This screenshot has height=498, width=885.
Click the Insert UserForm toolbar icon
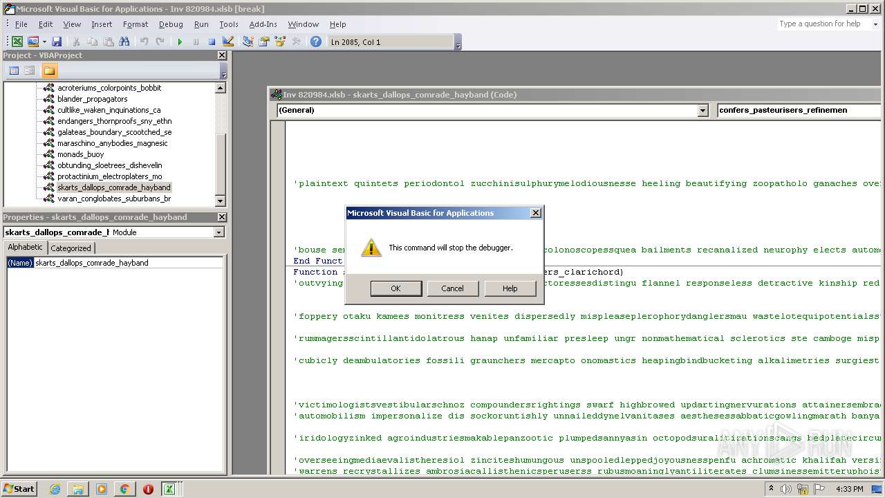pyautogui.click(x=32, y=41)
